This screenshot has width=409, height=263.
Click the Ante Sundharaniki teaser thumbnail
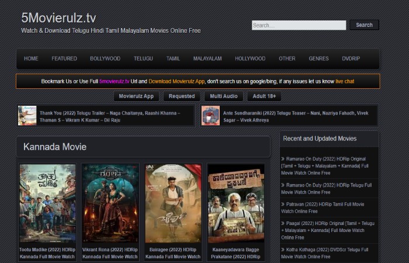point(210,115)
